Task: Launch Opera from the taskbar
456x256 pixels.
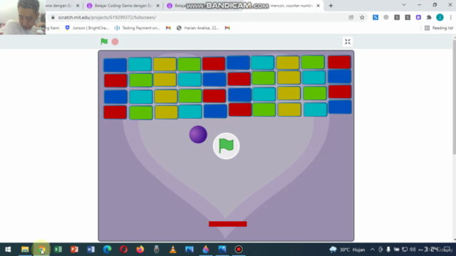Action: [x=123, y=250]
